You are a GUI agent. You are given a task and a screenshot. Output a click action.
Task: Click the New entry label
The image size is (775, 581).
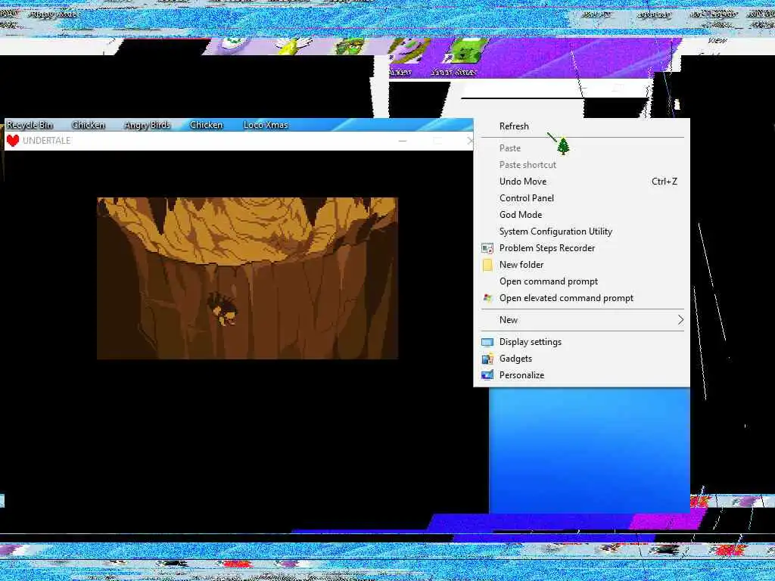(508, 320)
